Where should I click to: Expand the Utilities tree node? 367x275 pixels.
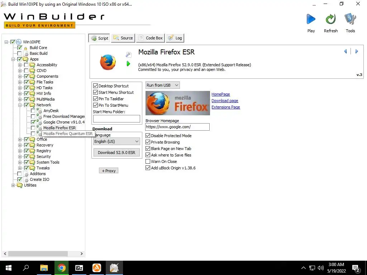click(x=13, y=185)
